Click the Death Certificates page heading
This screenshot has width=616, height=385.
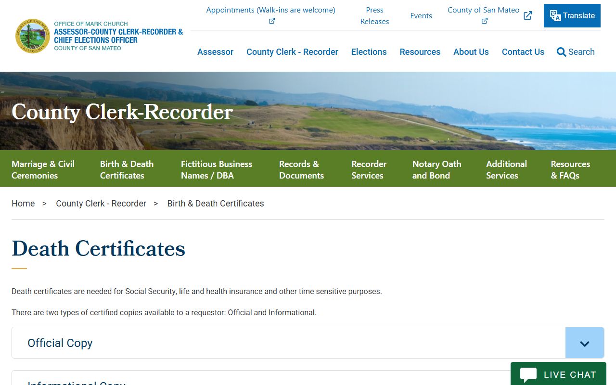pos(98,249)
